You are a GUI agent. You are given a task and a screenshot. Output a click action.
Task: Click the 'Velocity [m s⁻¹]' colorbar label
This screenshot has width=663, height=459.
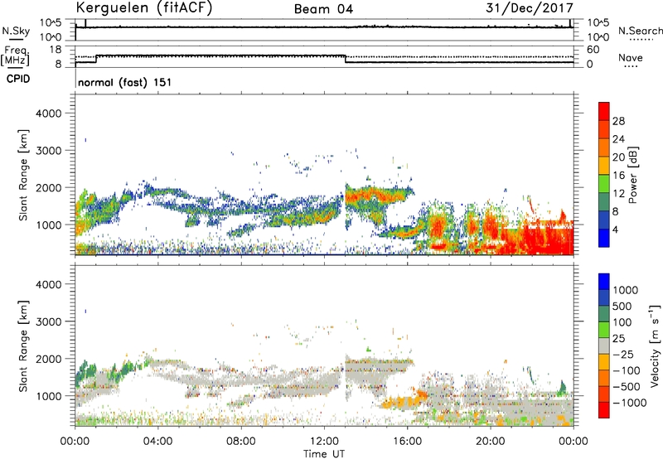[x=655, y=345]
